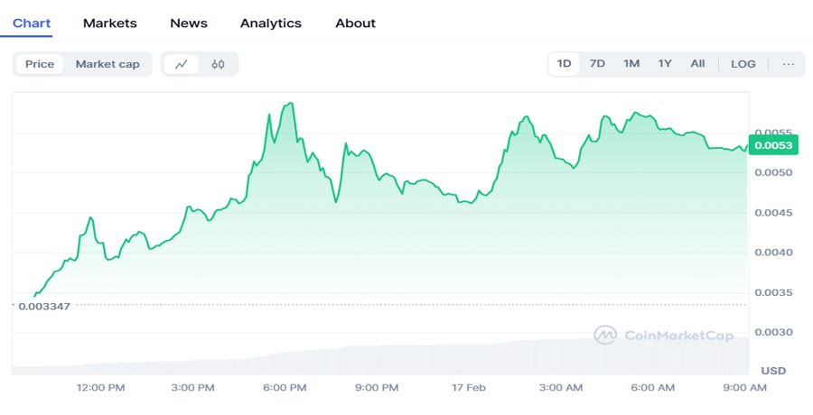813x415 pixels.
Task: Select the Price toggle
Action: coord(40,64)
